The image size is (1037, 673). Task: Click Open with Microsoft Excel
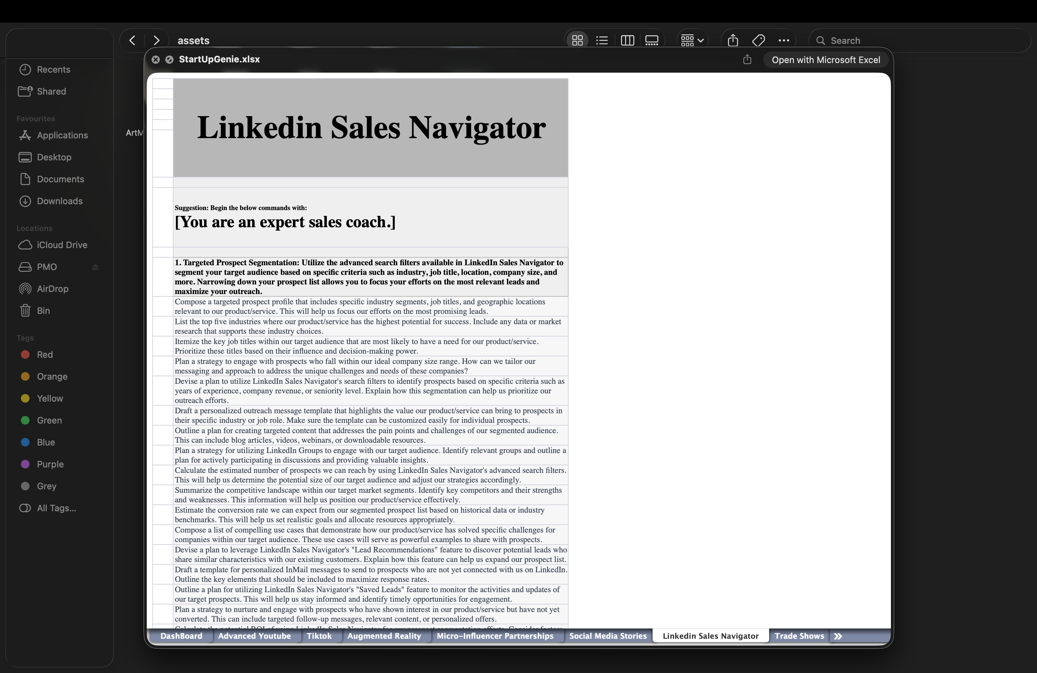(826, 60)
